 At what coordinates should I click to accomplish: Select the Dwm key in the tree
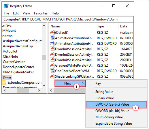click(x=7, y=77)
